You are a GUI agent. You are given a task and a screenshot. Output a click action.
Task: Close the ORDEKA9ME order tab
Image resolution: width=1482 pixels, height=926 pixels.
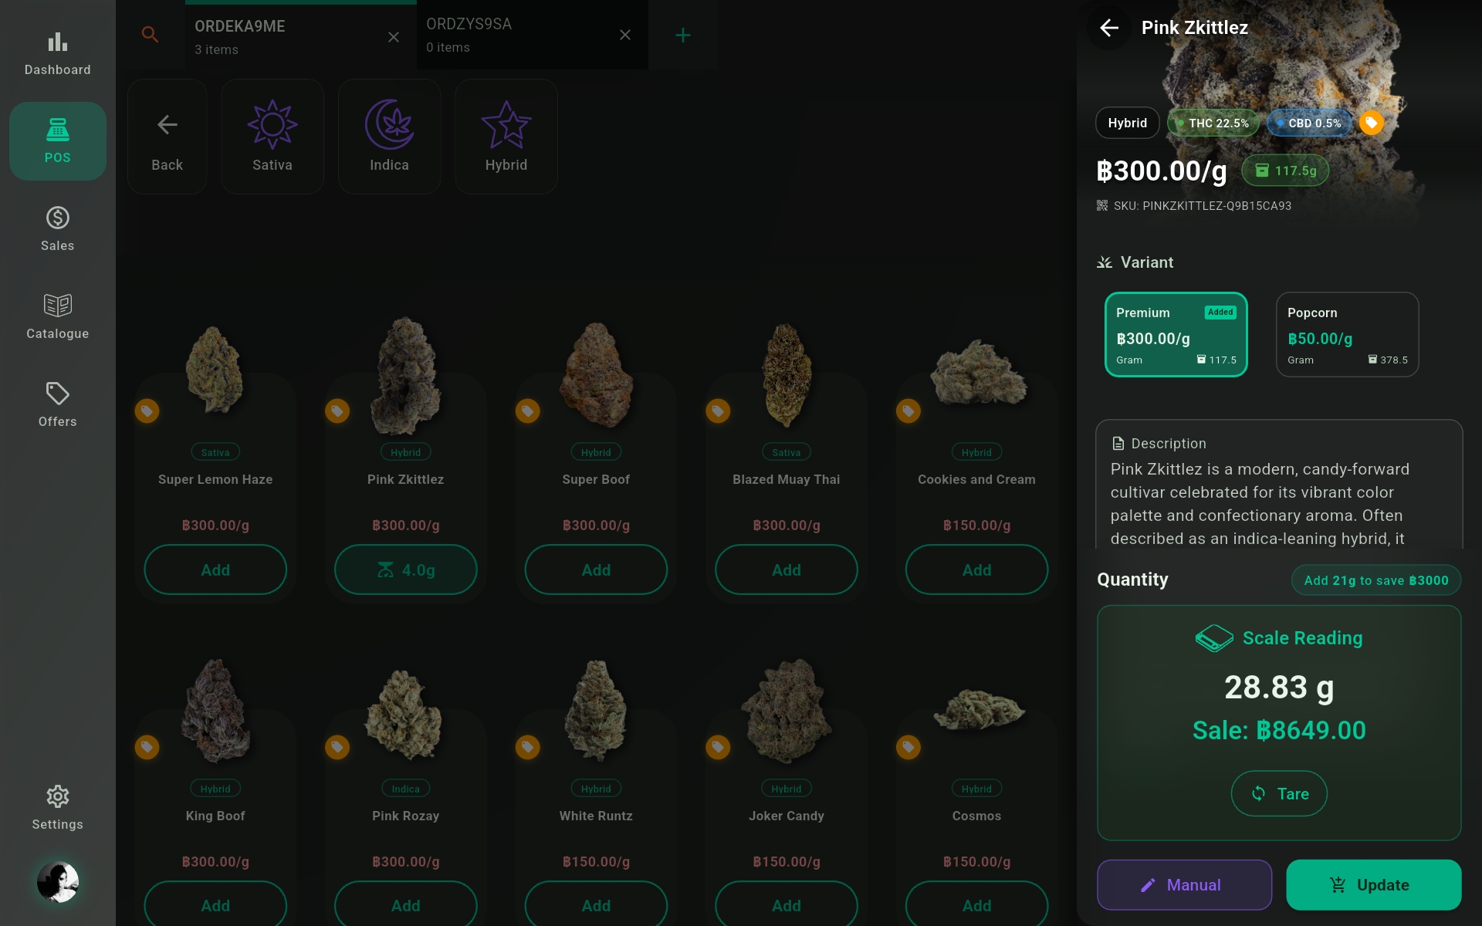pos(394,36)
